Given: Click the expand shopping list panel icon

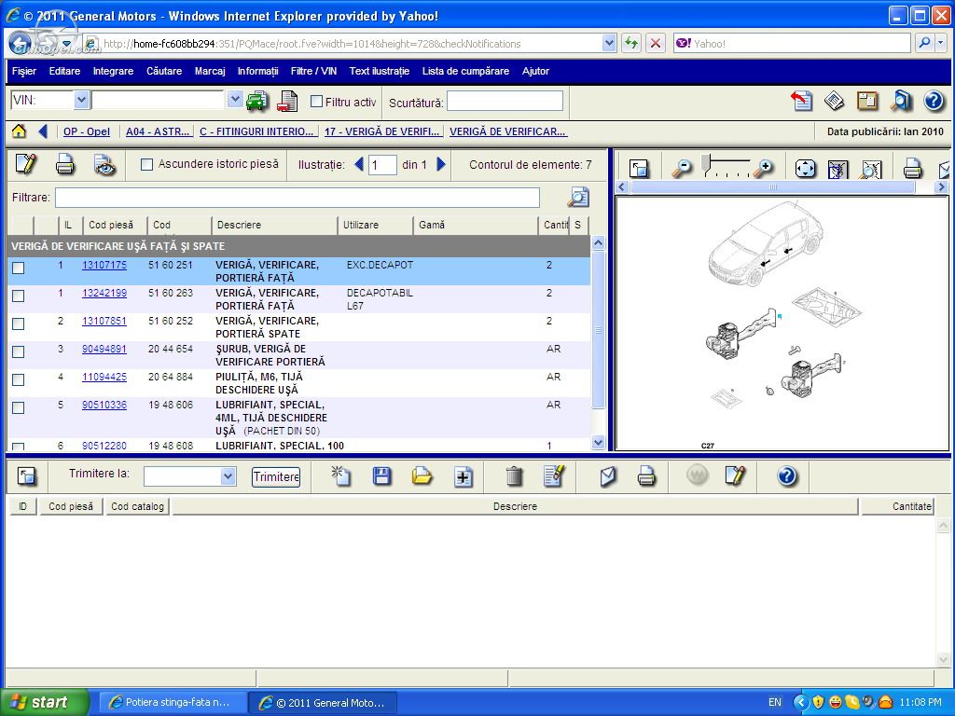Looking at the screenshot, I should pos(27,476).
